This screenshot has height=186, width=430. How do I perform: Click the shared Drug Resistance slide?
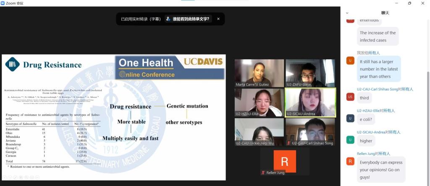point(113,117)
